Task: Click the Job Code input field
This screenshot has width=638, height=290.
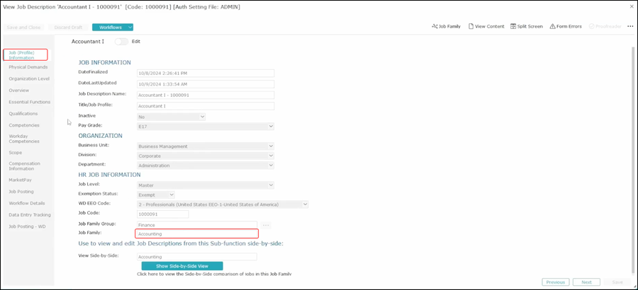Action: coord(162,214)
